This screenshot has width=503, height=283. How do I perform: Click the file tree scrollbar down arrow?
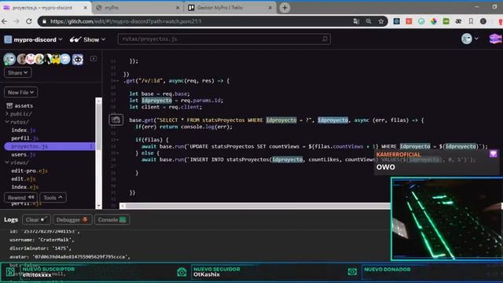tap(98, 206)
